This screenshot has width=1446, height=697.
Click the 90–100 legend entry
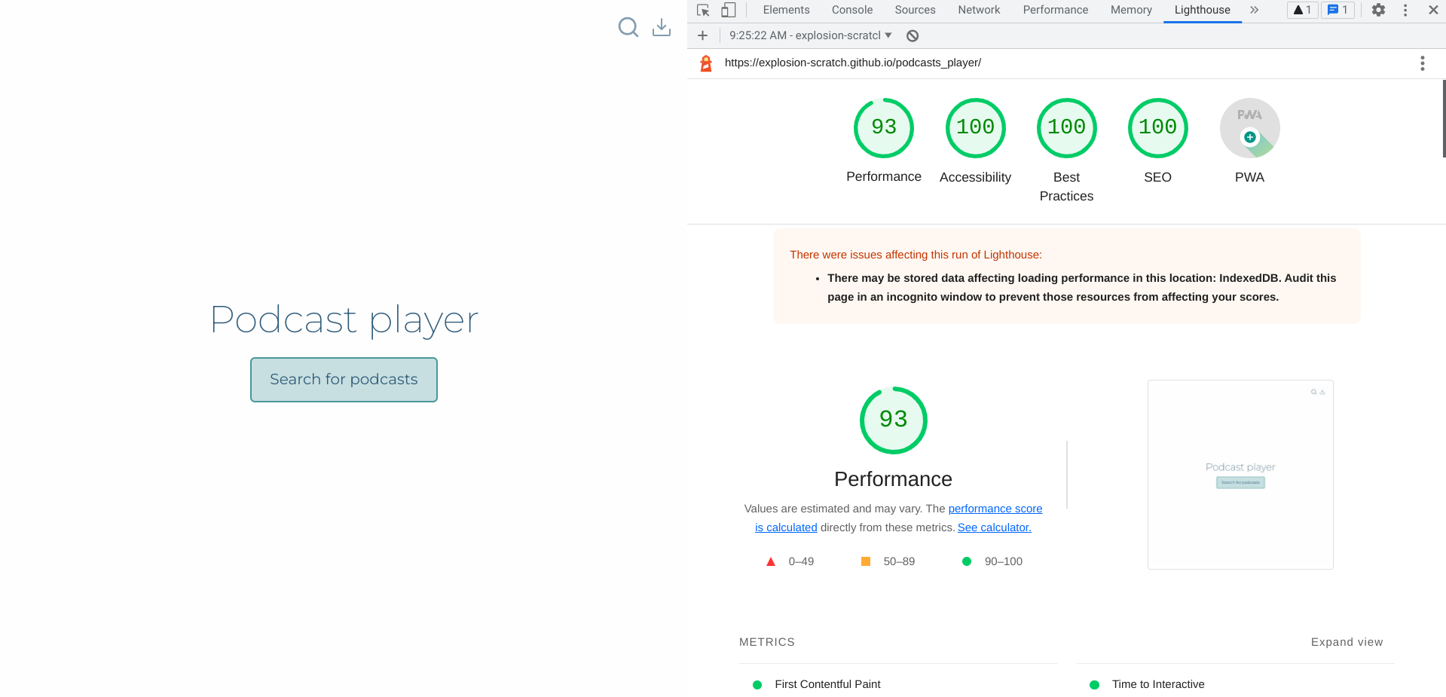tap(992, 561)
